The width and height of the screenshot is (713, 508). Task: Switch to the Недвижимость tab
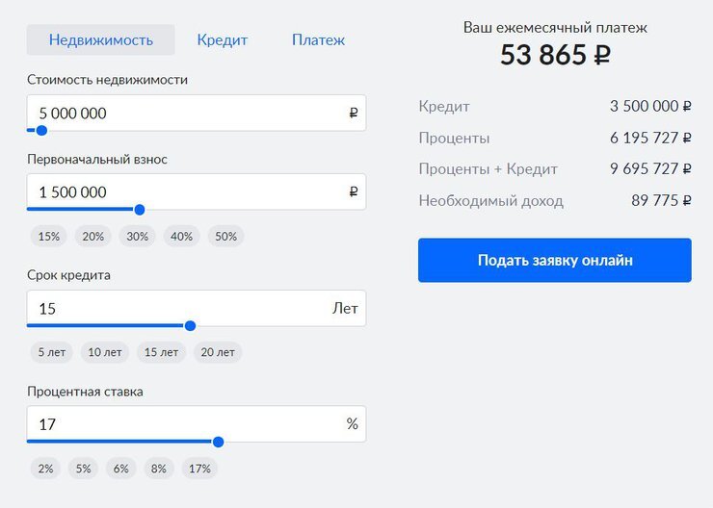click(x=101, y=40)
